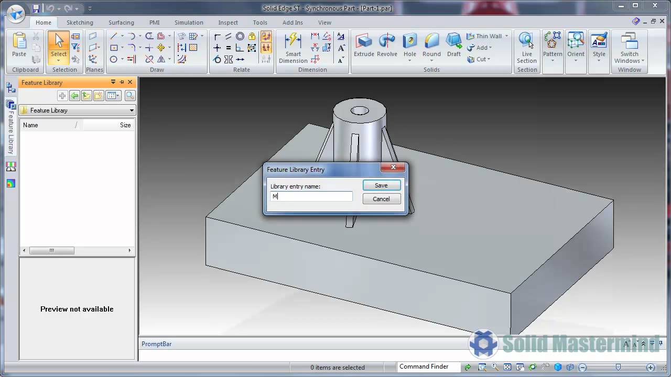671x377 pixels.
Task: Click the Create New Folder icon
Action: [99, 96]
